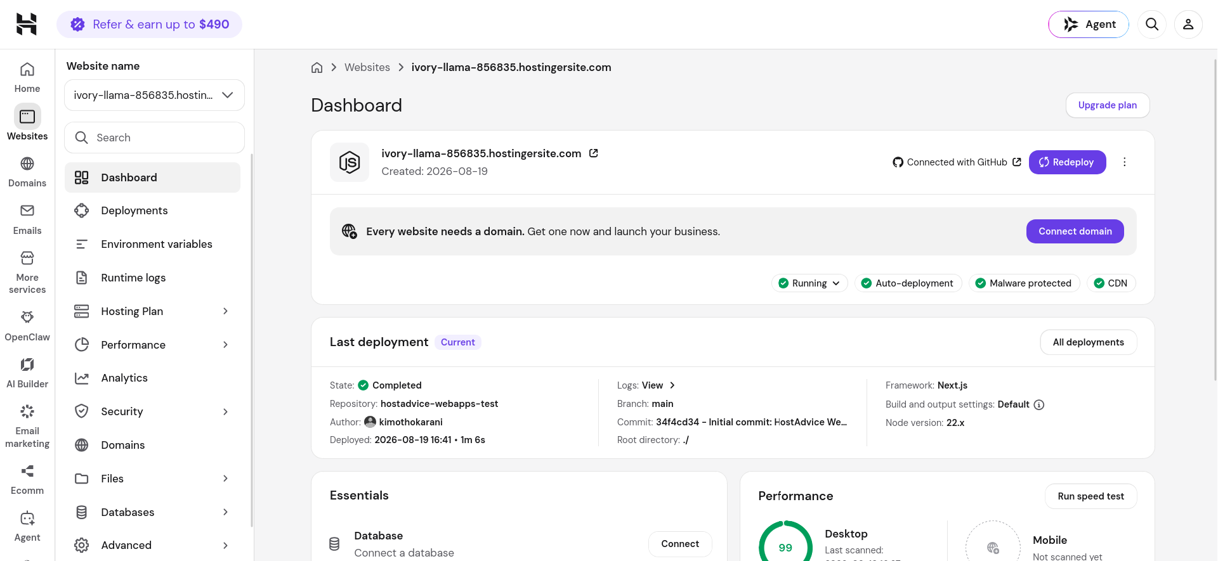
Task: Expand Files submenu chevron
Action: point(225,479)
